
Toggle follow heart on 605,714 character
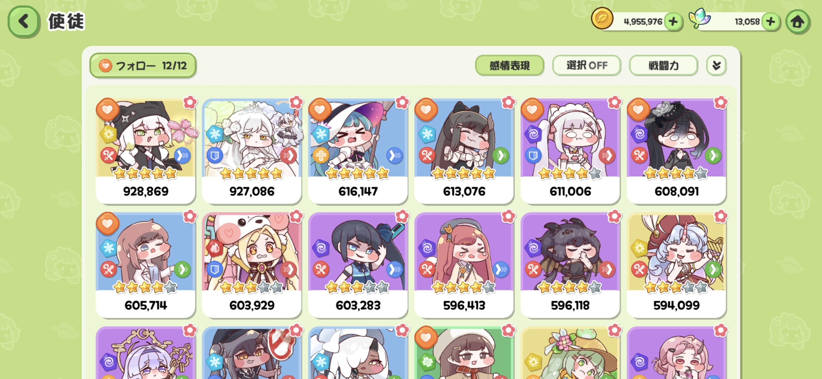107,224
